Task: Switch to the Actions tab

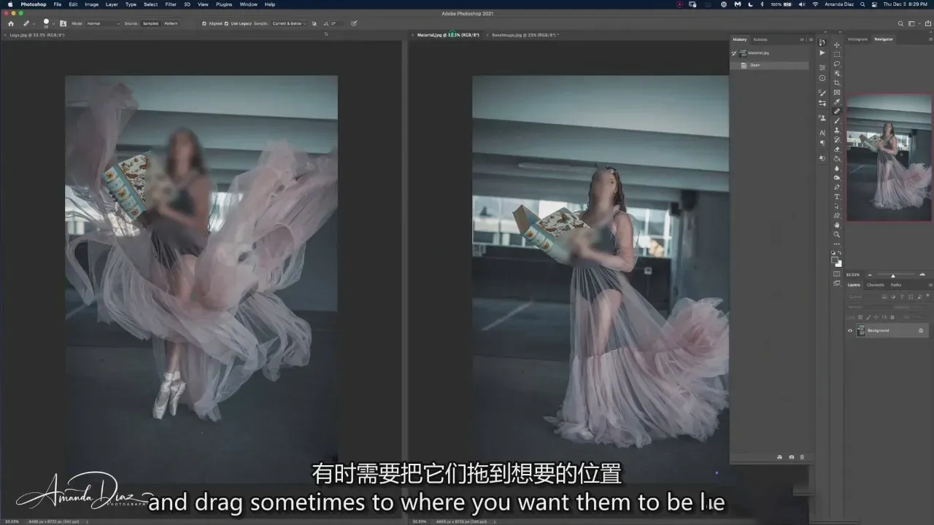Action: pyautogui.click(x=760, y=39)
